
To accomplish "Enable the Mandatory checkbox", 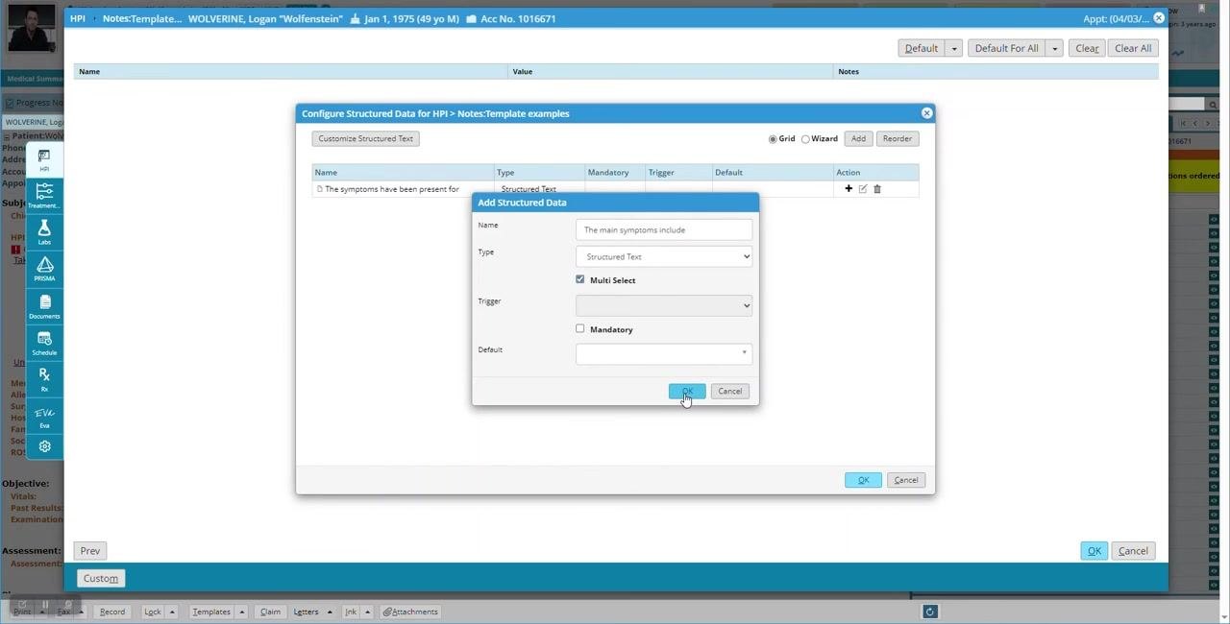I will (580, 328).
